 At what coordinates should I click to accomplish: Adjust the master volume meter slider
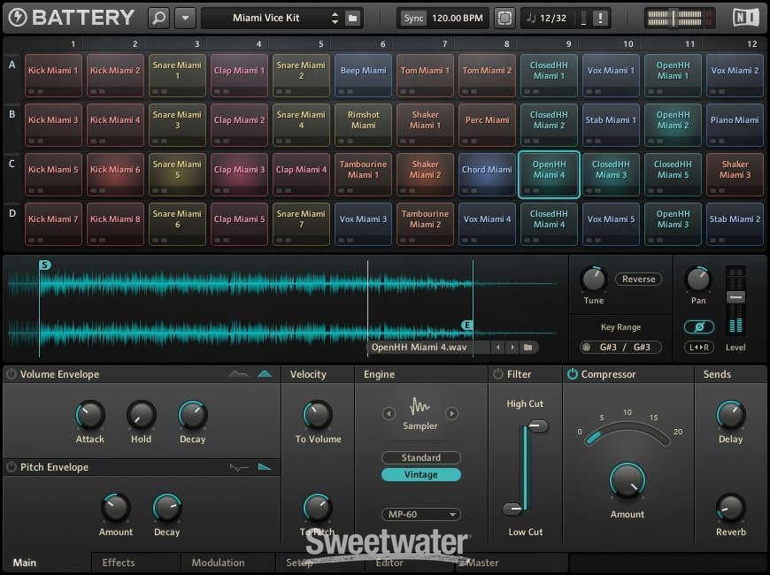(x=674, y=19)
